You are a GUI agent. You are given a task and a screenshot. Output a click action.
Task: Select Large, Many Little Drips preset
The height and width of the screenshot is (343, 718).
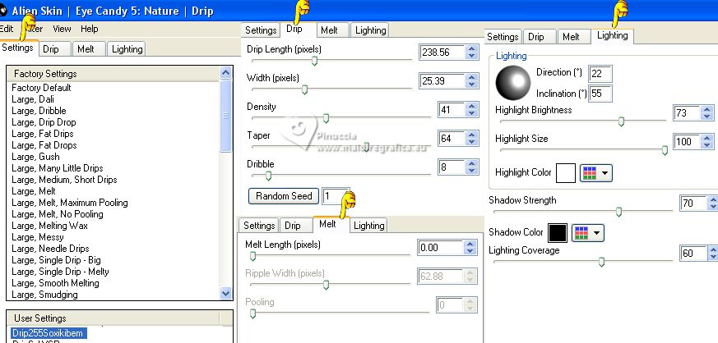[58, 168]
